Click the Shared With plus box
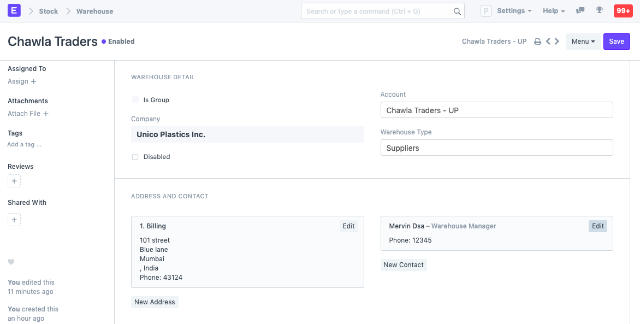The image size is (640, 324). tap(14, 220)
